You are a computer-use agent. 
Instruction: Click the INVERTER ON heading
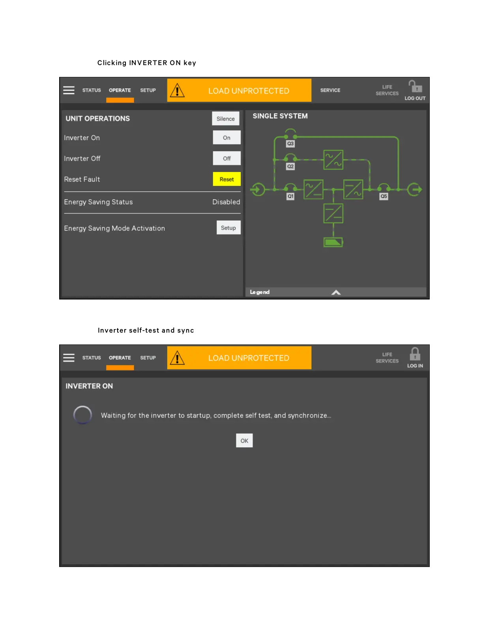(89, 386)
